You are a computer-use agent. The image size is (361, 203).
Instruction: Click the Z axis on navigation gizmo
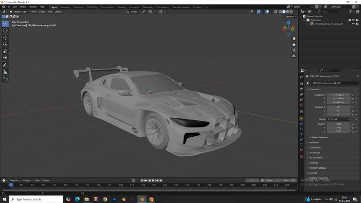[x=288, y=23]
